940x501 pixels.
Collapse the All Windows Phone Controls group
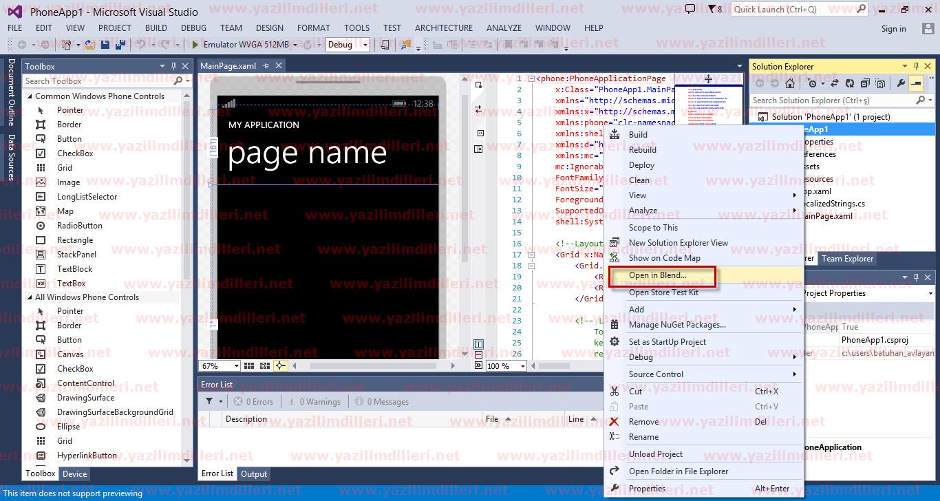[30, 297]
